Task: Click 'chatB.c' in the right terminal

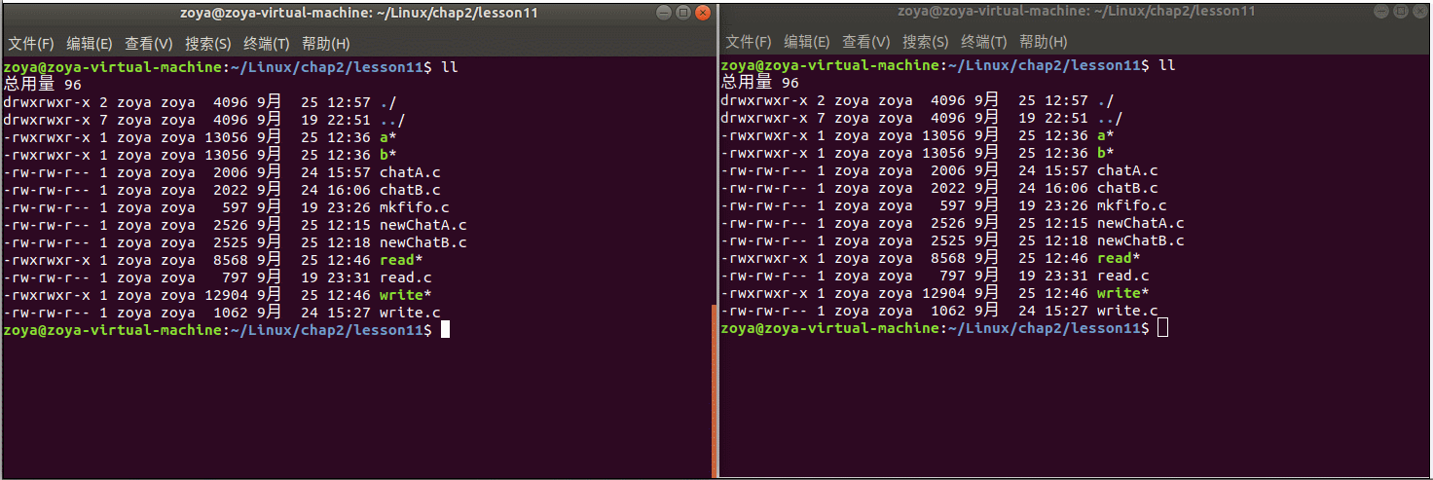Action: [x=1127, y=188]
